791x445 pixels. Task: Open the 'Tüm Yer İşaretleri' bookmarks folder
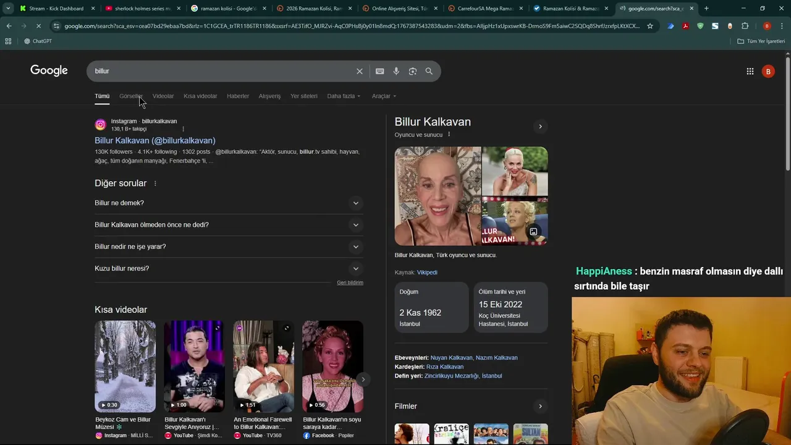point(761,41)
